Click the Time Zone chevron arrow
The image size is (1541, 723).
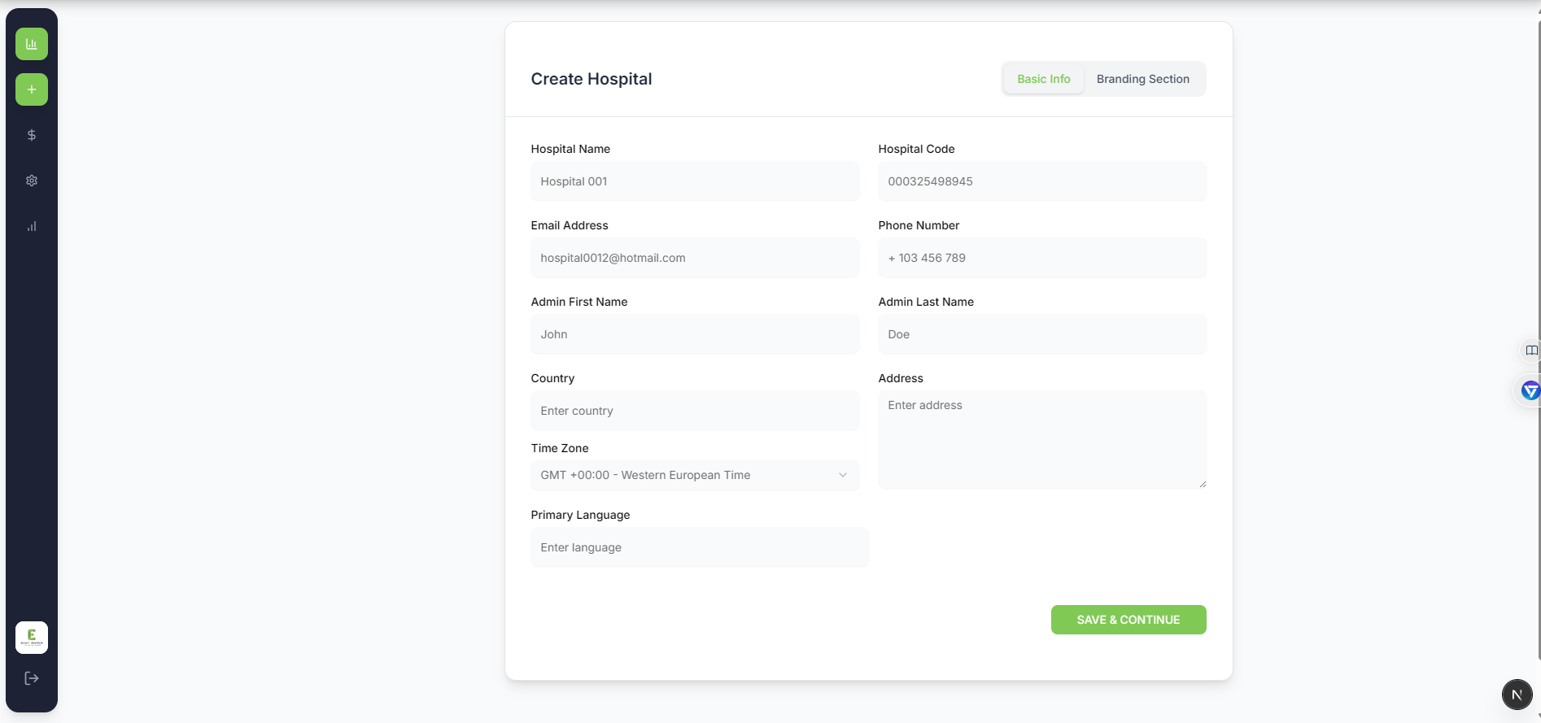tap(843, 476)
